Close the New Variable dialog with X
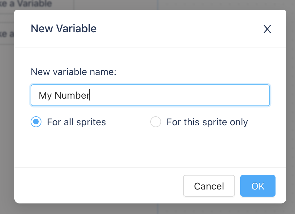 tap(267, 29)
